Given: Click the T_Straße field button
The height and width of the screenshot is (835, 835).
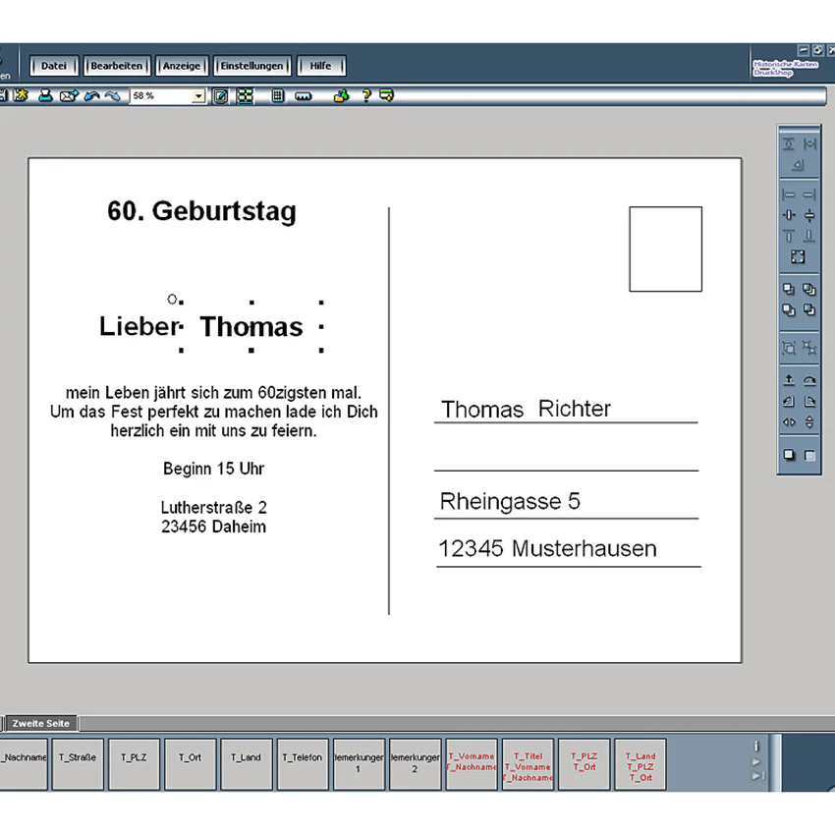Looking at the screenshot, I should [x=78, y=763].
